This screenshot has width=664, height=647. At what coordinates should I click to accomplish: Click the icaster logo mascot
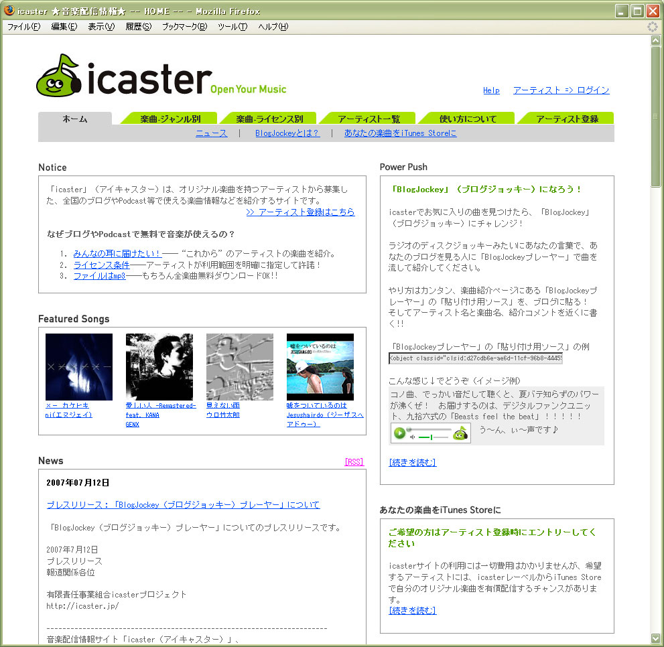(59, 76)
